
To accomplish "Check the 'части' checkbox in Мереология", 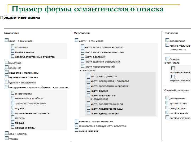I will [76, 40].
